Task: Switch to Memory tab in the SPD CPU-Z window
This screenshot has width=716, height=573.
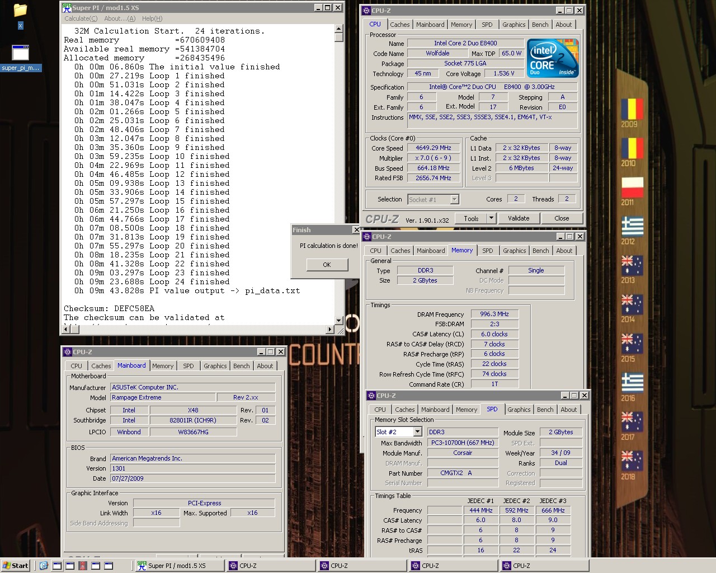Action: pos(467,410)
